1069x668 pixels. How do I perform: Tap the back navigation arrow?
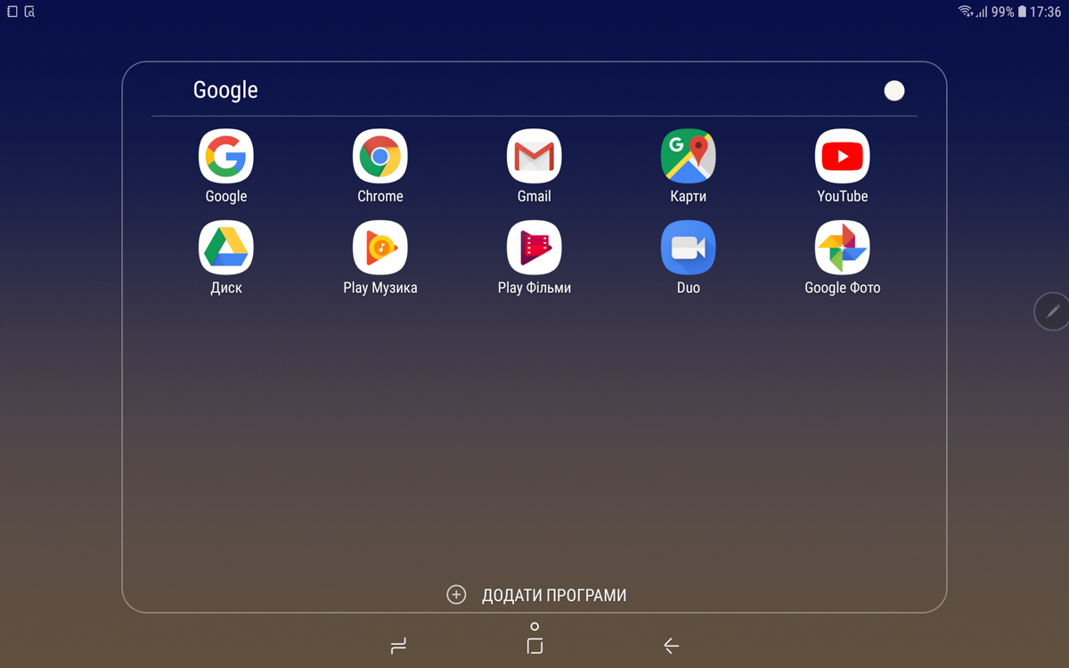[671, 646]
